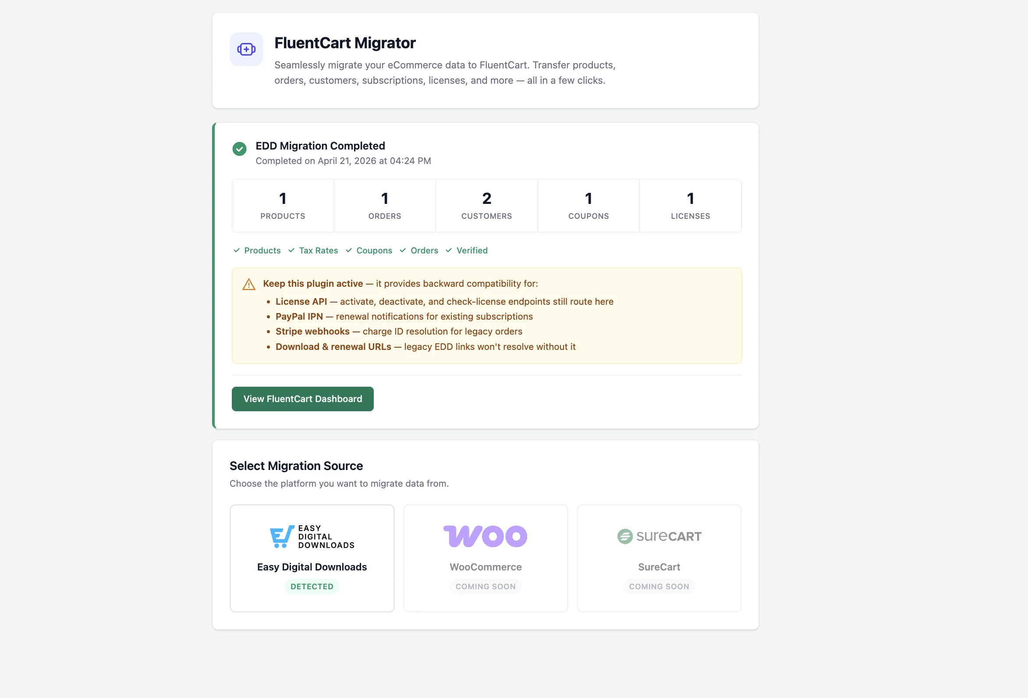1028x698 pixels.
Task: Expand the EDD Migration Completed section
Action: click(320, 146)
